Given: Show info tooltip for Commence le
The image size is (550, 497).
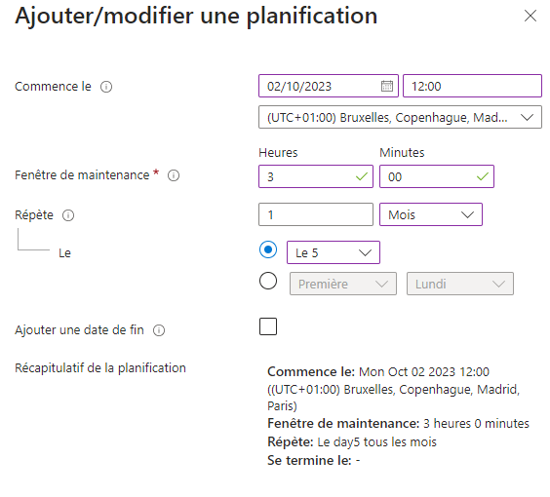Looking at the screenshot, I should (106, 87).
